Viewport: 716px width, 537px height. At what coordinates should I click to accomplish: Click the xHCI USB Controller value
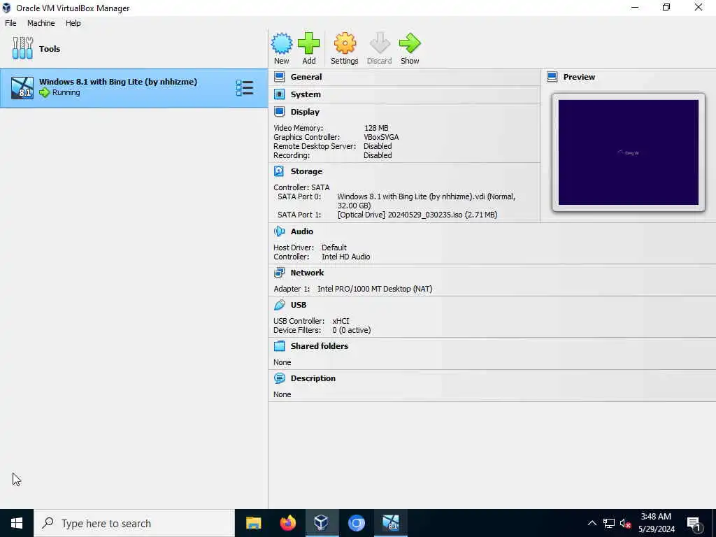coord(341,321)
